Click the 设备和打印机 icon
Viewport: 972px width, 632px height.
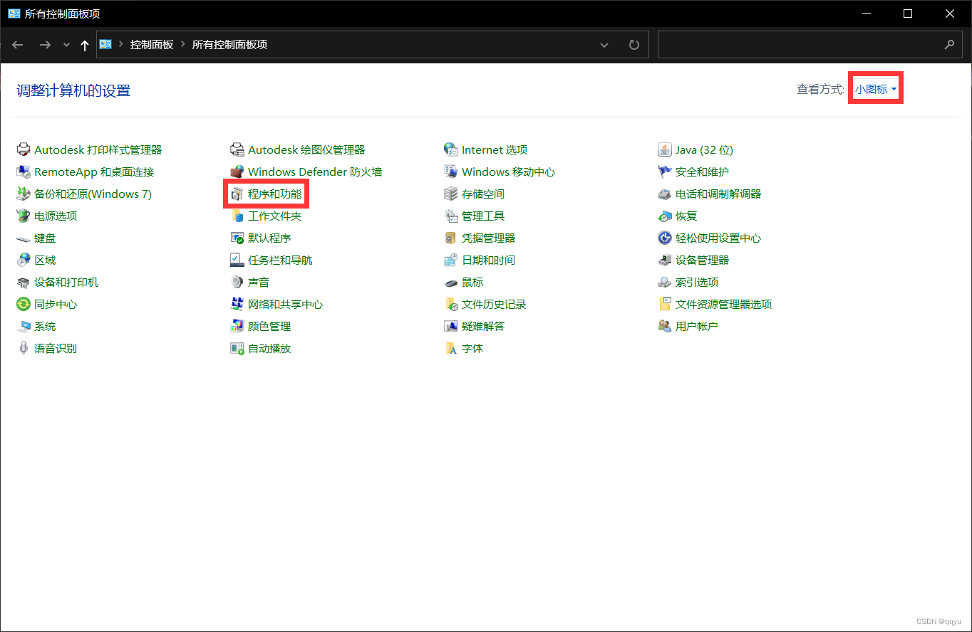[24, 282]
